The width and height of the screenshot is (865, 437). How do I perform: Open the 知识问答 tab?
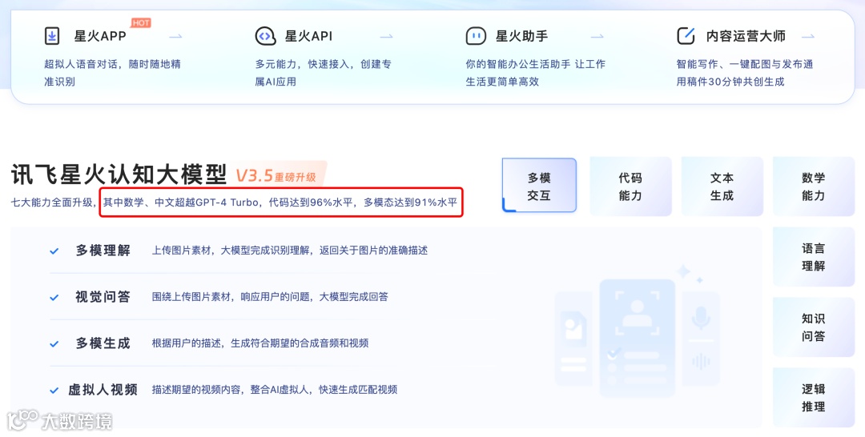[x=813, y=327]
